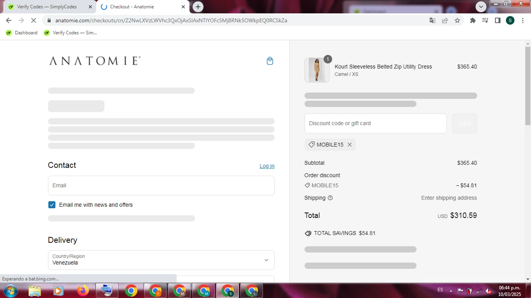Open the network signal tray icon
The image size is (531, 298).
click(479, 291)
